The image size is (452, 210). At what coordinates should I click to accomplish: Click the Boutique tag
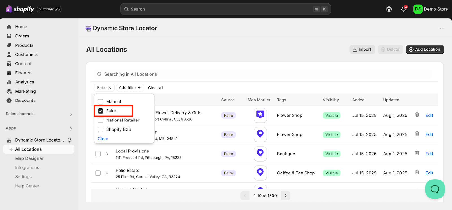click(286, 154)
